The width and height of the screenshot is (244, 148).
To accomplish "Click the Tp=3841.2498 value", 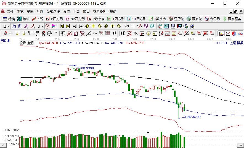I will click(x=48, y=43).
